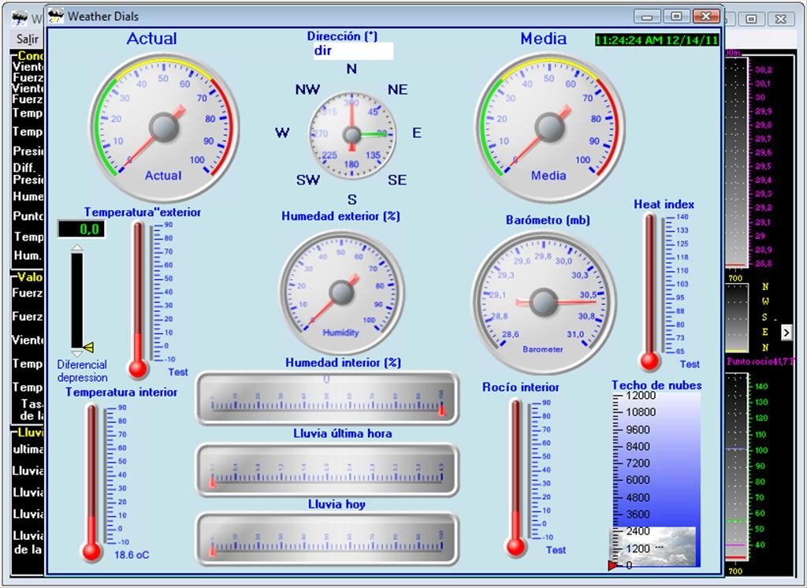Open the Salir menu in background window
This screenshot has height=588, width=807.
[x=28, y=39]
